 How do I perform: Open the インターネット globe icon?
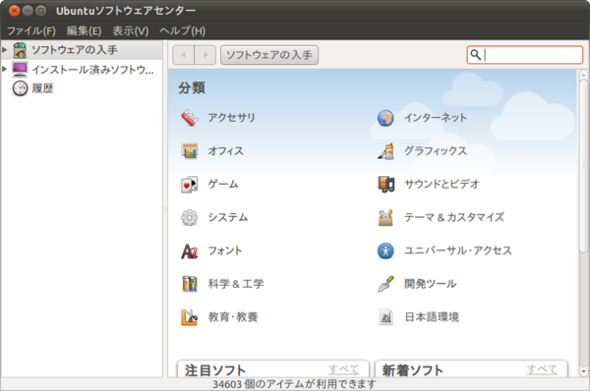[x=385, y=118]
